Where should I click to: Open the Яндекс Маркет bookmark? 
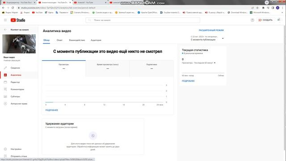[x=10, y=13]
